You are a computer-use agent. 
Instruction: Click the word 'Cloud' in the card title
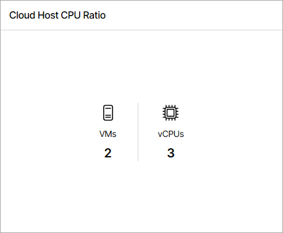click(x=22, y=15)
